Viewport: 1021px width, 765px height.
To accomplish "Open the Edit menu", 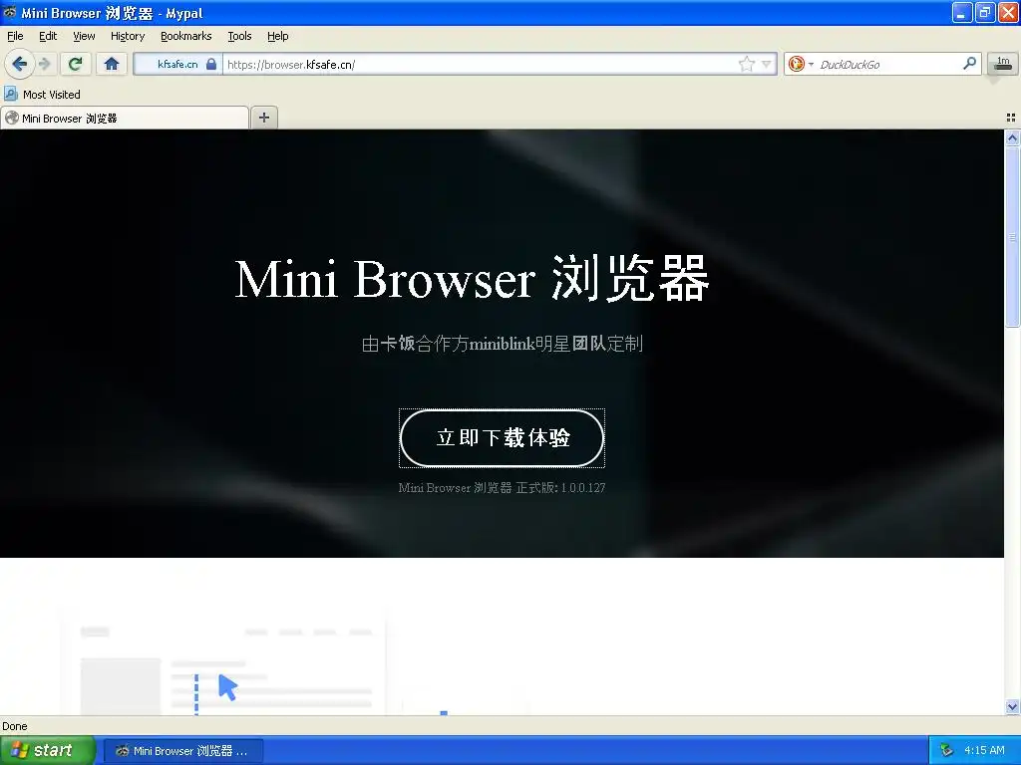I will (x=48, y=36).
